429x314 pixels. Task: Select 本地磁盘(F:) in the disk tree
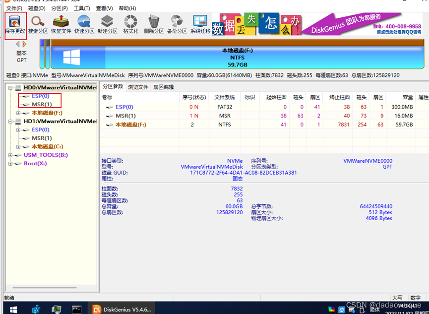[47, 113]
